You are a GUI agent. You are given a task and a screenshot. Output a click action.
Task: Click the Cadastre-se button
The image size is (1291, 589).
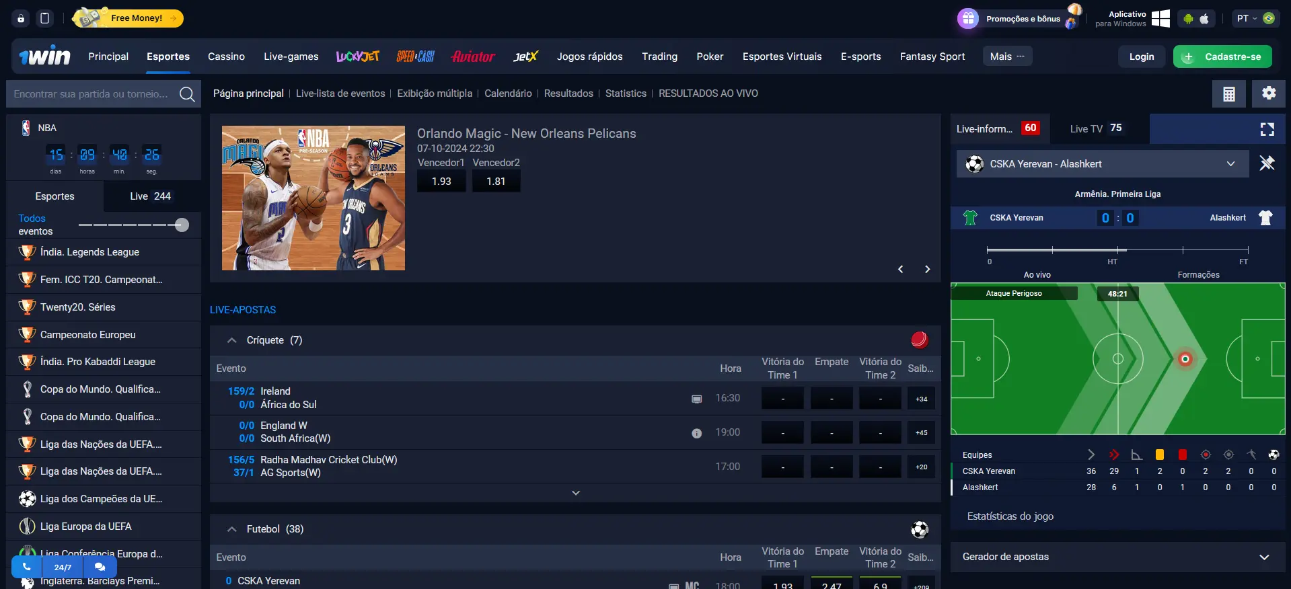[x=1222, y=56]
